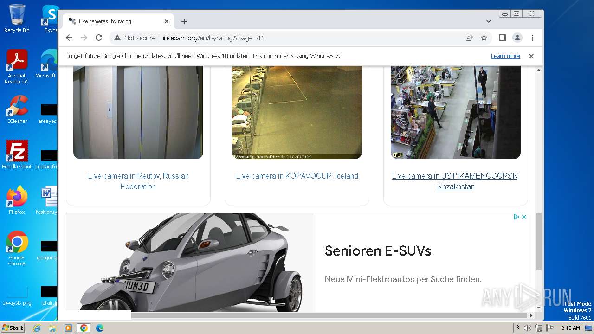Open the system clock 2:10 AM
Screen dimensions: 594x334
coord(570,328)
